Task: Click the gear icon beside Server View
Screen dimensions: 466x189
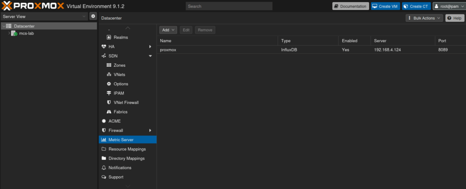Action: click(x=93, y=16)
